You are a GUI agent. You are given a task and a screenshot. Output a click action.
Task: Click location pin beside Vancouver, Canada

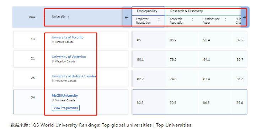pos(53,81)
